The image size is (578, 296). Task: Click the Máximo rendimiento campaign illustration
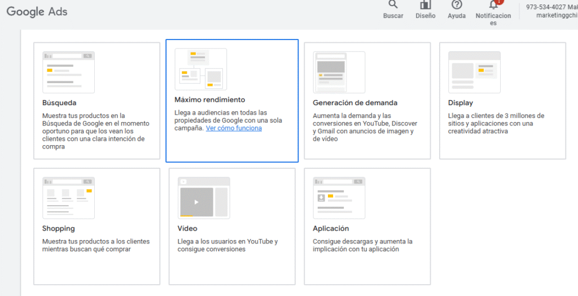pos(200,69)
